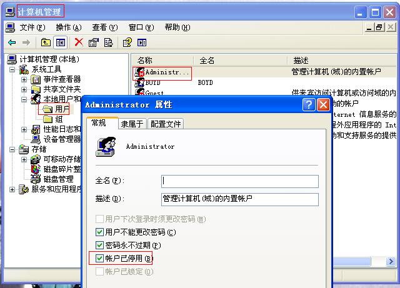Image resolution: width=400 pixels, height=288 pixels.
Task: Toggle the 用户不能更改密码 checkbox
Action: click(x=99, y=232)
